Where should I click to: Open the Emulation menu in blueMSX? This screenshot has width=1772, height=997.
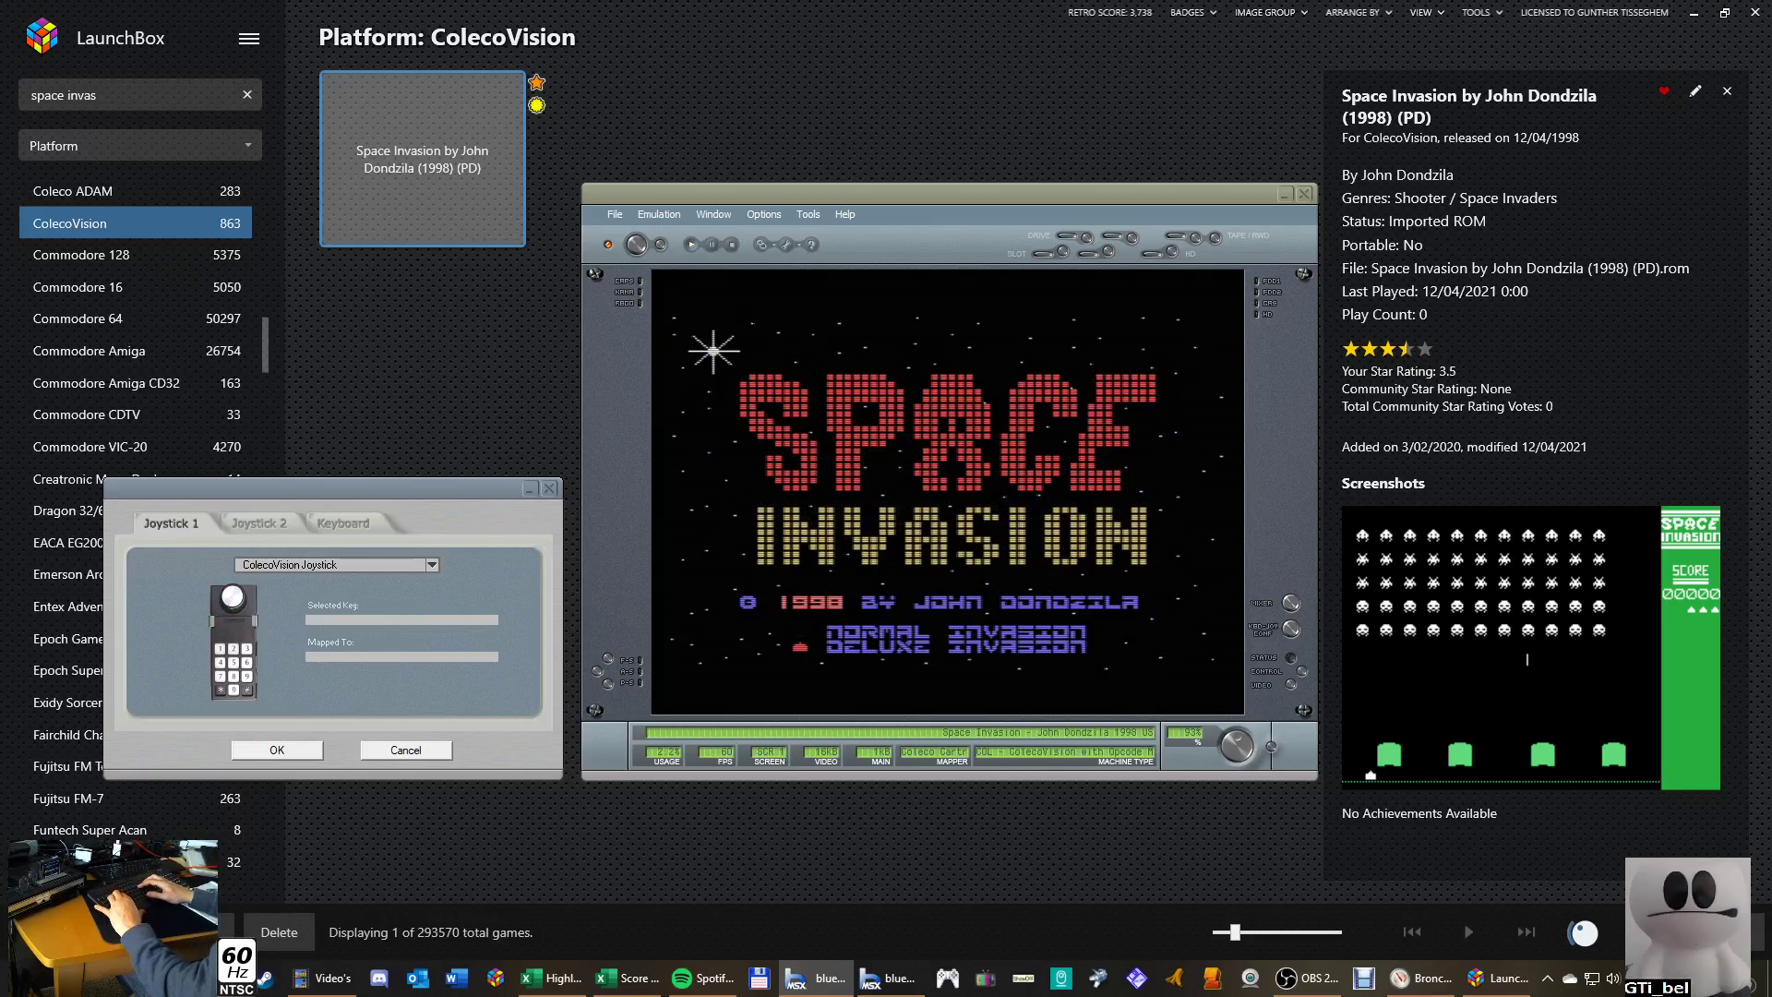click(x=658, y=214)
